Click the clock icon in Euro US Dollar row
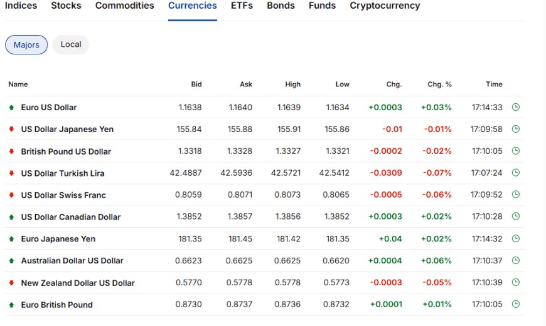 516,107
